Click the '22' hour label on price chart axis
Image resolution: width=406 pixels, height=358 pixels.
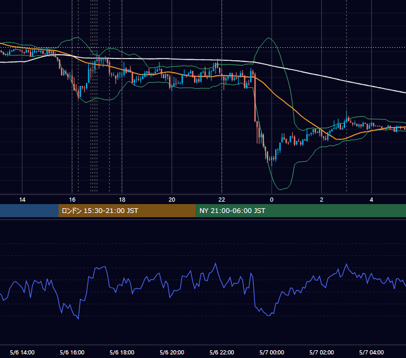(x=222, y=200)
